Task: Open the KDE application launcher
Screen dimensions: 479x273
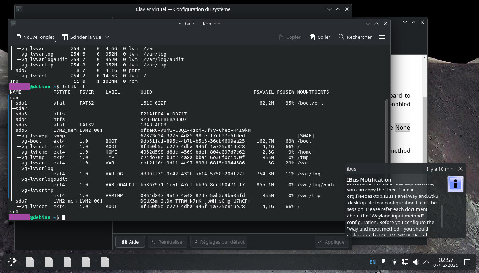Action: (12, 262)
